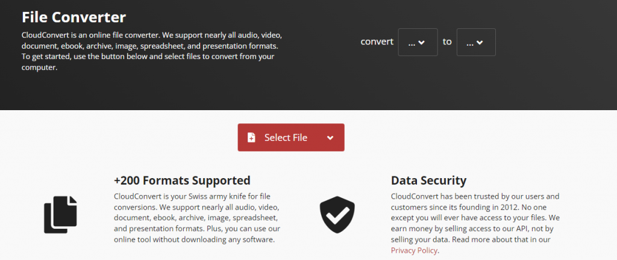Click the "convert" label text
Screen dimensions: 617x260
(x=377, y=42)
